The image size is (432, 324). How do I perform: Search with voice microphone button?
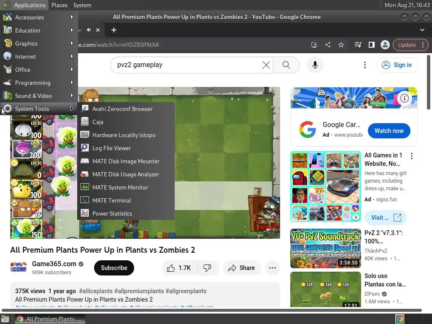(x=315, y=65)
